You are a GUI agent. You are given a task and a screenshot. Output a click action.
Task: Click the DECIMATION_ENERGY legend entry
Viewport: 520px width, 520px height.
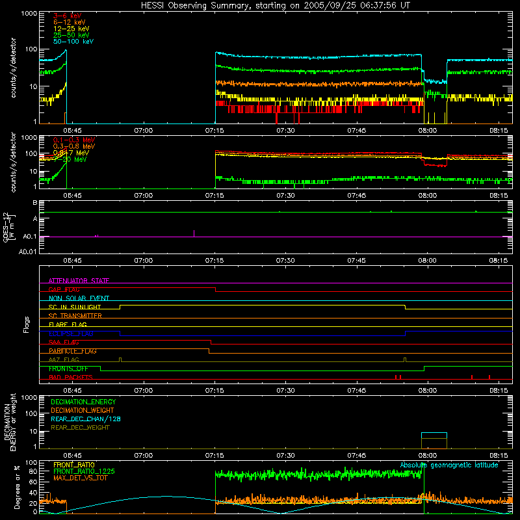coord(83,402)
